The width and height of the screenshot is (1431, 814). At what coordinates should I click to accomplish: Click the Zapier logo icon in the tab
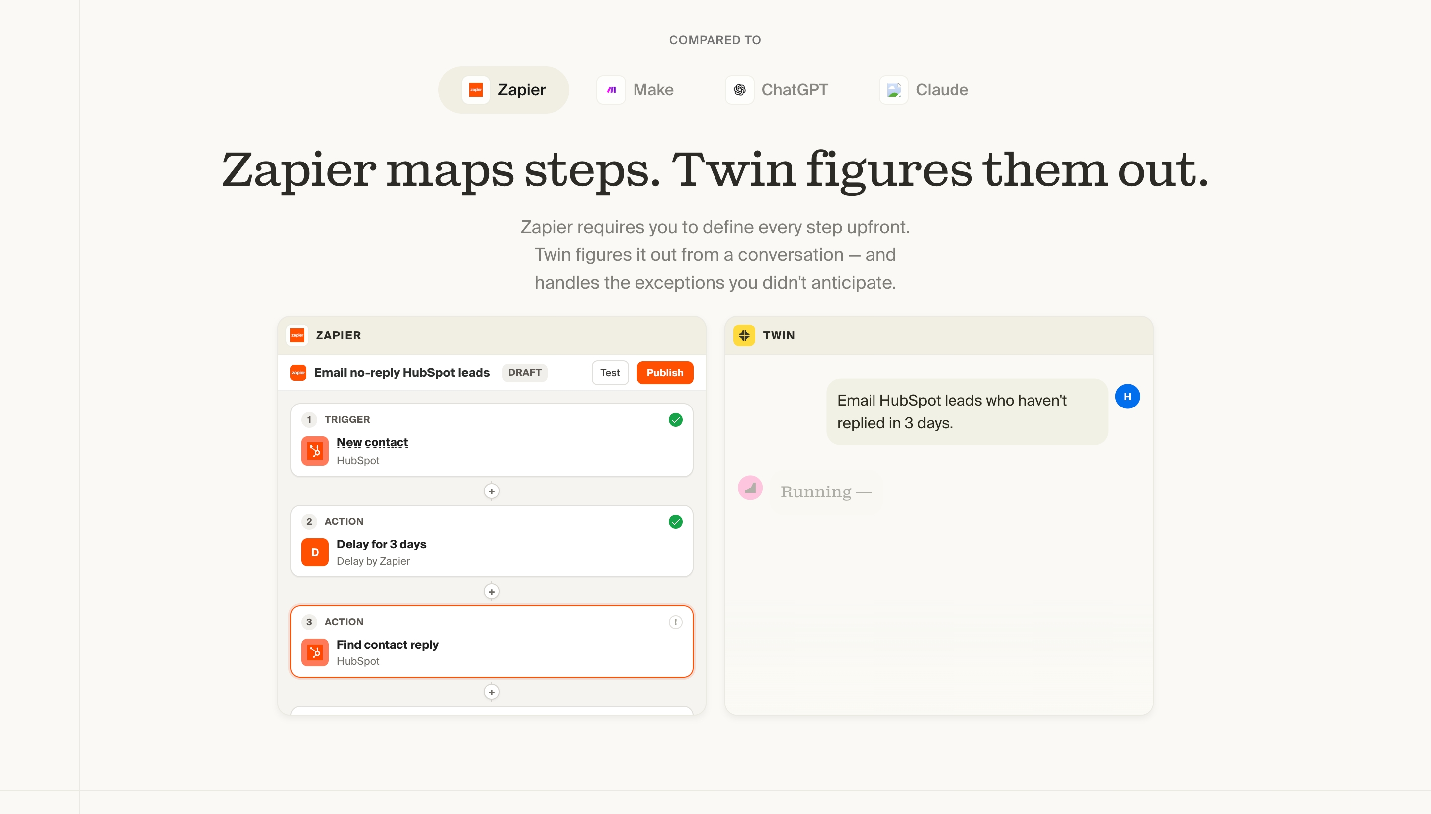476,90
